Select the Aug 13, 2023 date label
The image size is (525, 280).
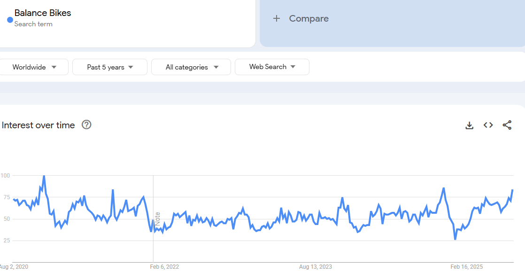[x=315, y=267]
